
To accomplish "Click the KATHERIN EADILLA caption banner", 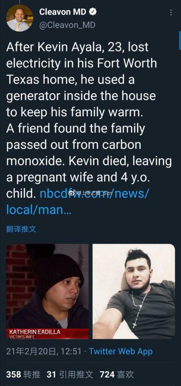I will [48, 334].
